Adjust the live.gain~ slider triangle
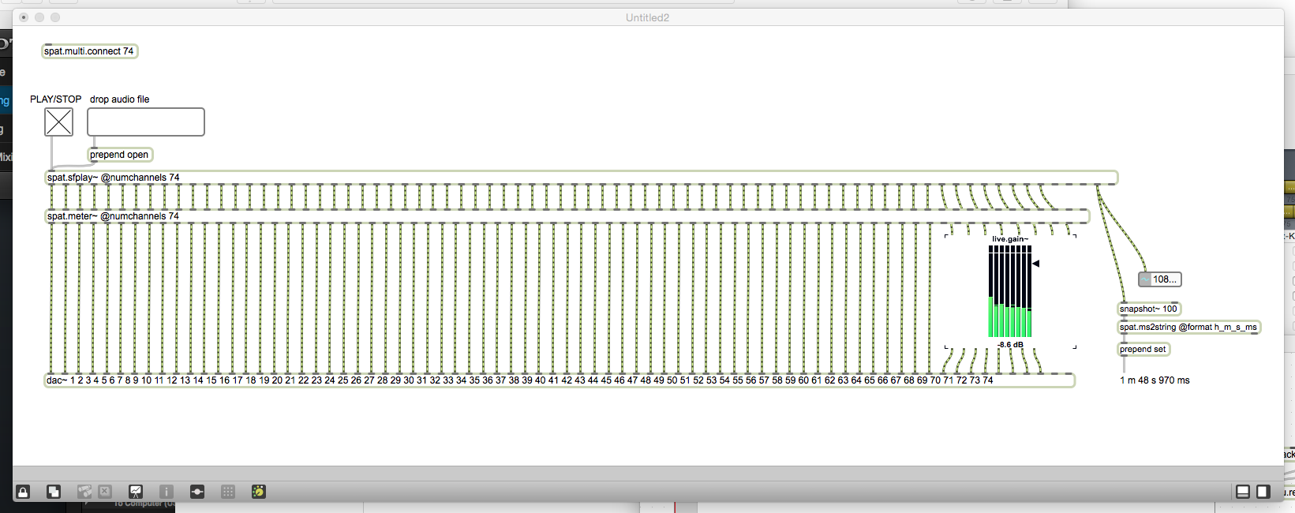The height and width of the screenshot is (513, 1295). 1036,264
